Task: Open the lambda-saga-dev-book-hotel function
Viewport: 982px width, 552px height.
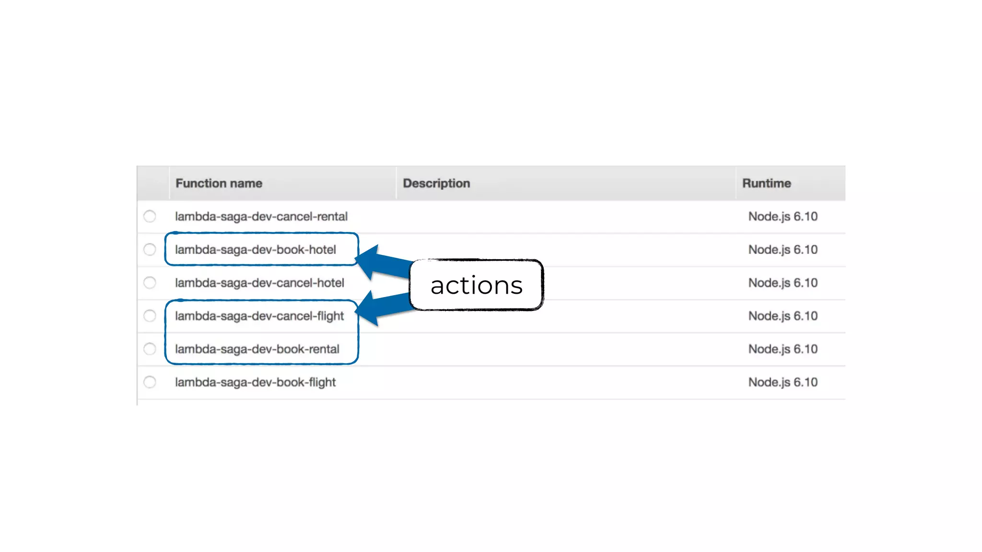Action: click(255, 250)
